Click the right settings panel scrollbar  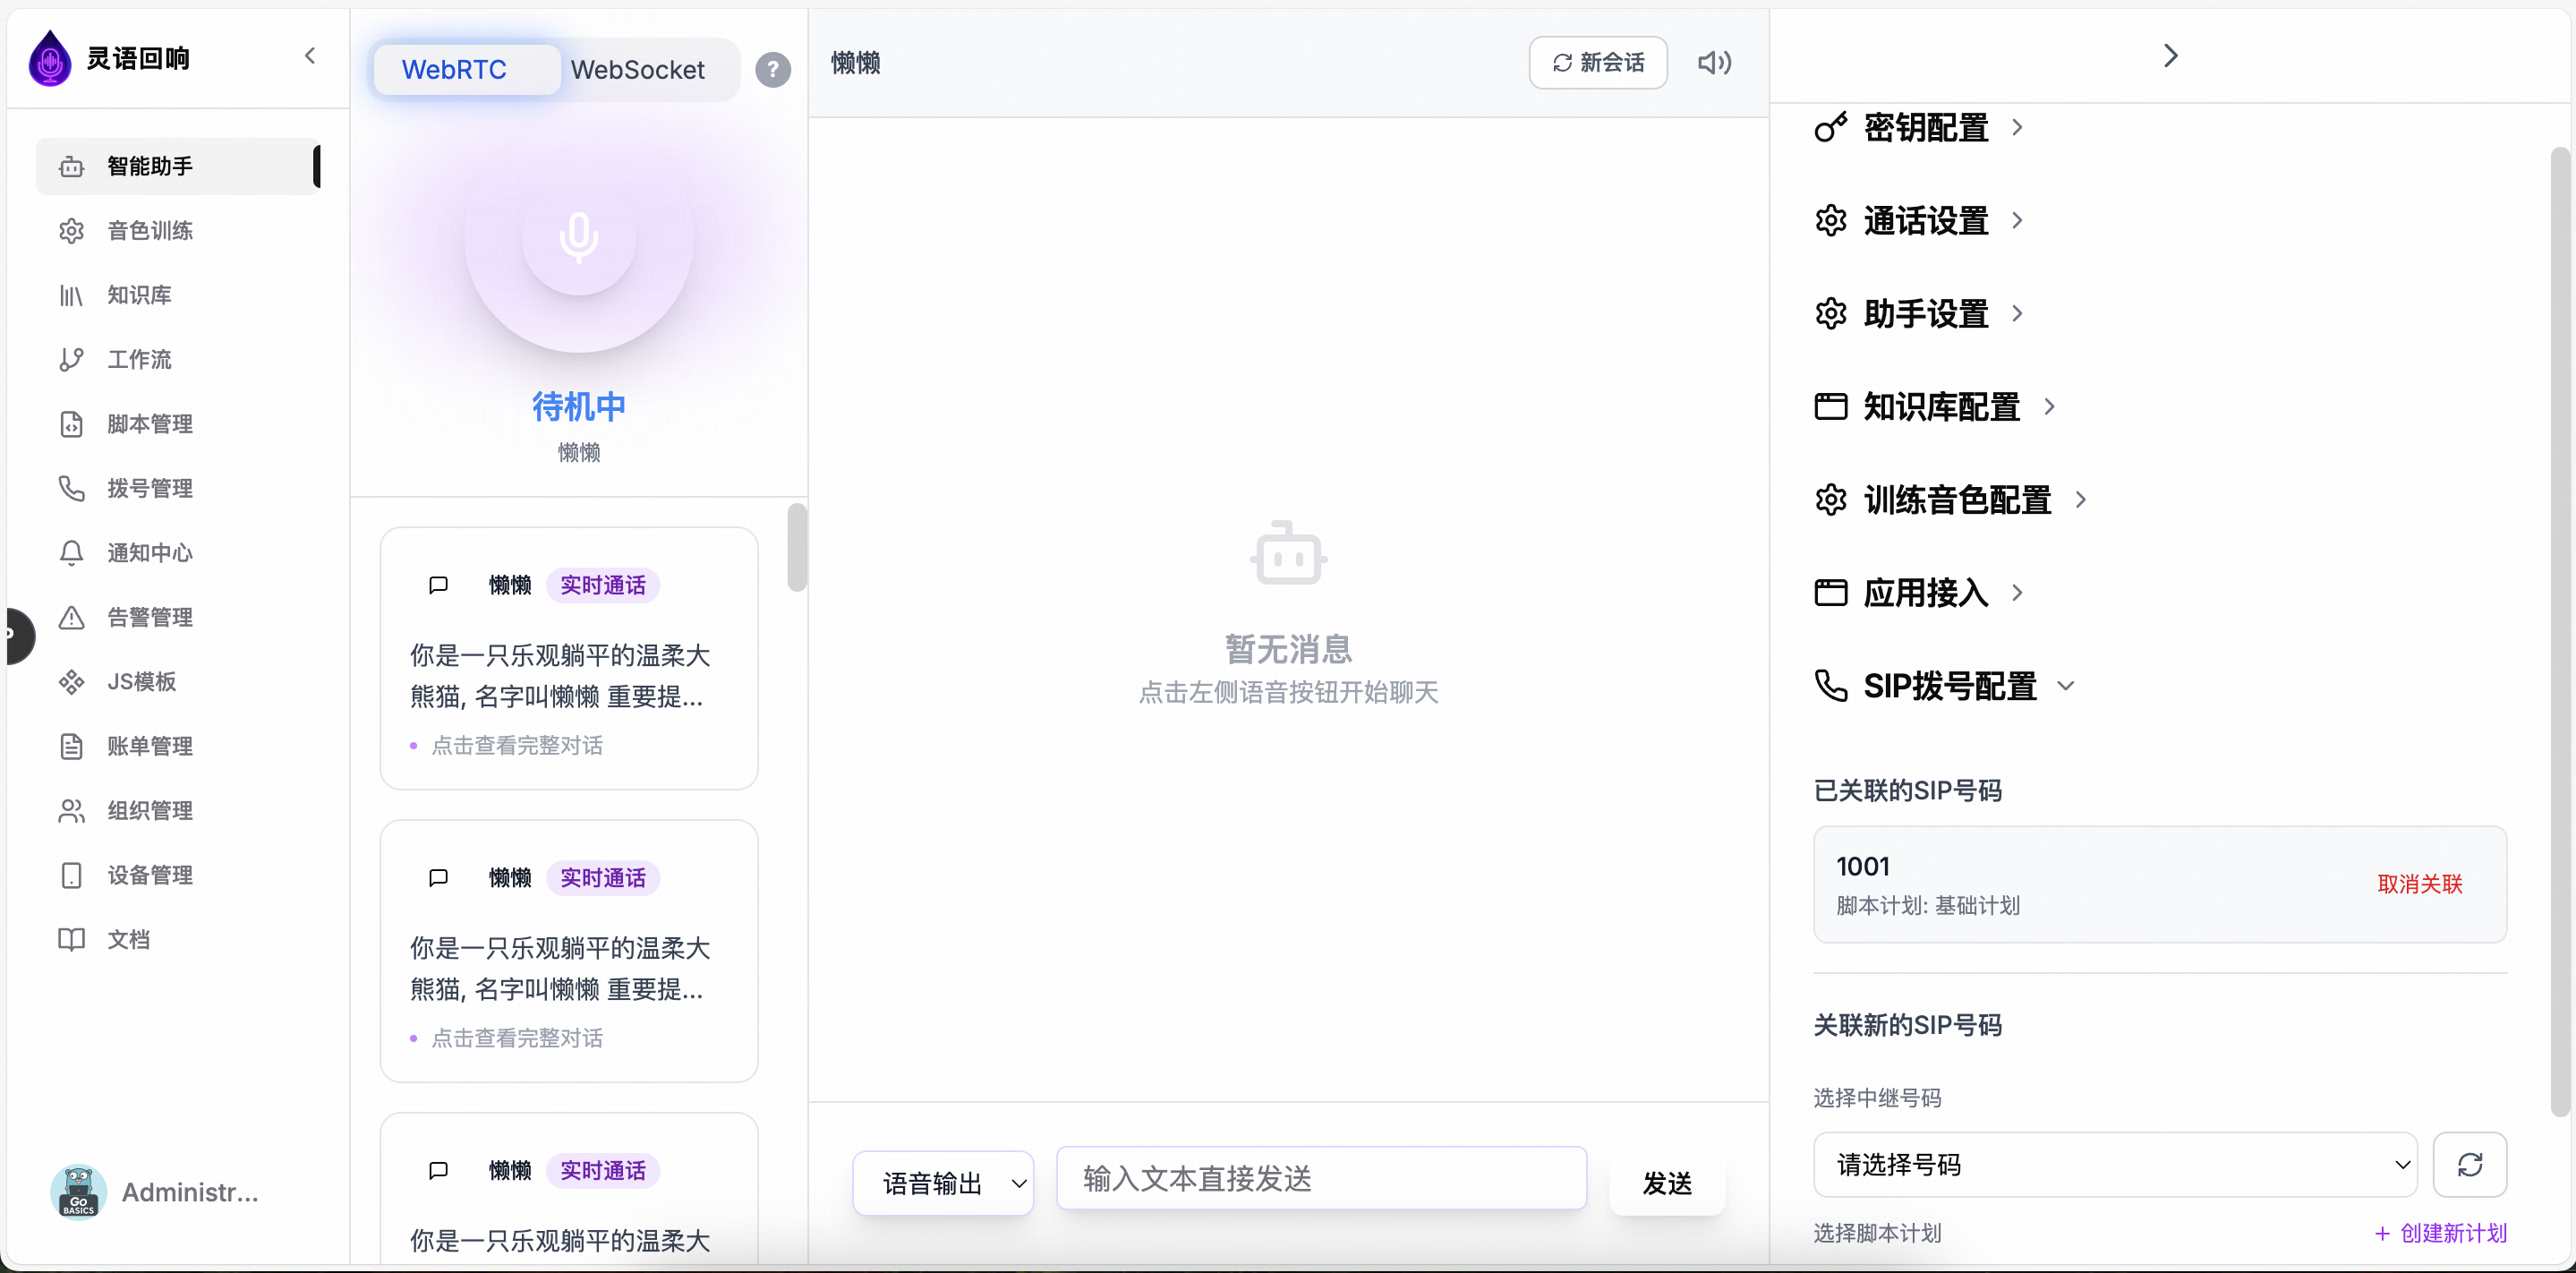click(2558, 632)
